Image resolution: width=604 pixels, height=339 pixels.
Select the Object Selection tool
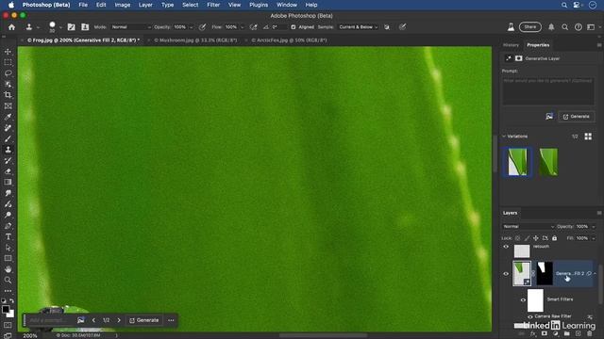pyautogui.click(x=8, y=84)
